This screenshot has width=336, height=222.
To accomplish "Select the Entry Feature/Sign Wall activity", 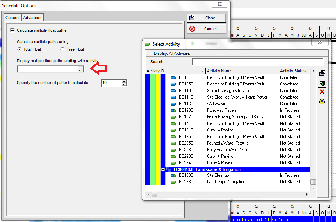I will pyautogui.click(x=238, y=150).
